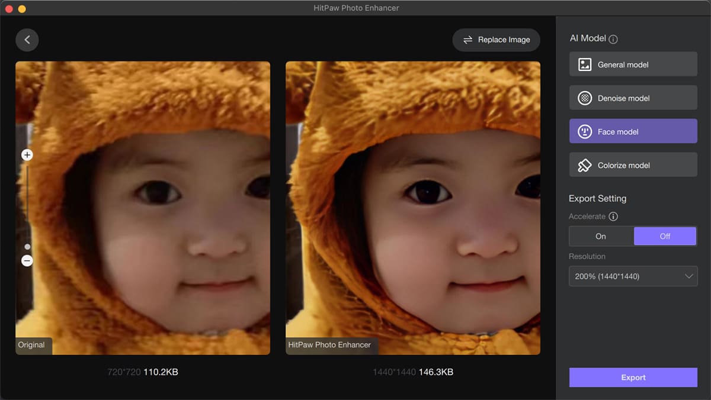The image size is (711, 400).
Task: Set Accelerate to Off
Action: tap(665, 236)
